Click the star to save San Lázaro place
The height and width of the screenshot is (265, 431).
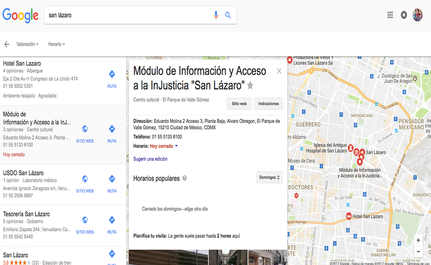point(250,85)
